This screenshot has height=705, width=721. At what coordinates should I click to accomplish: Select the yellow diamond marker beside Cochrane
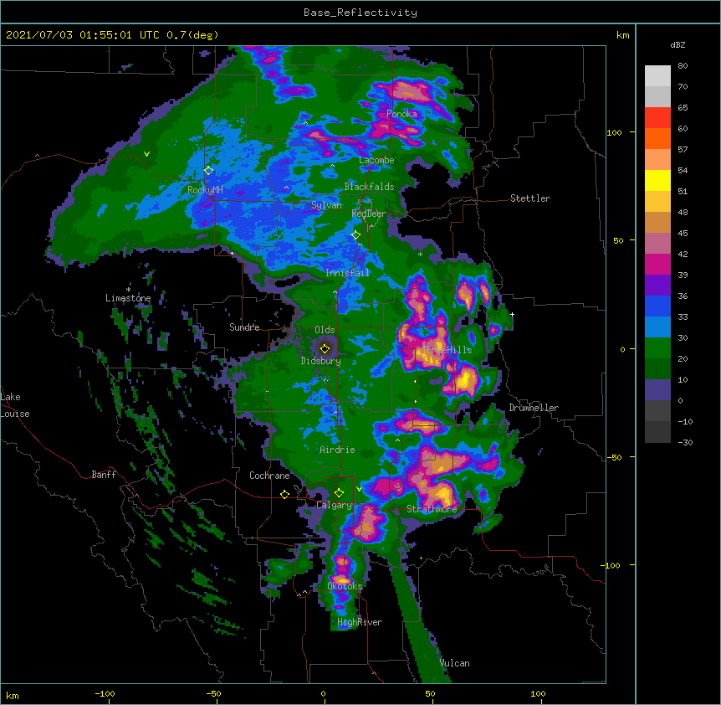[x=284, y=494]
